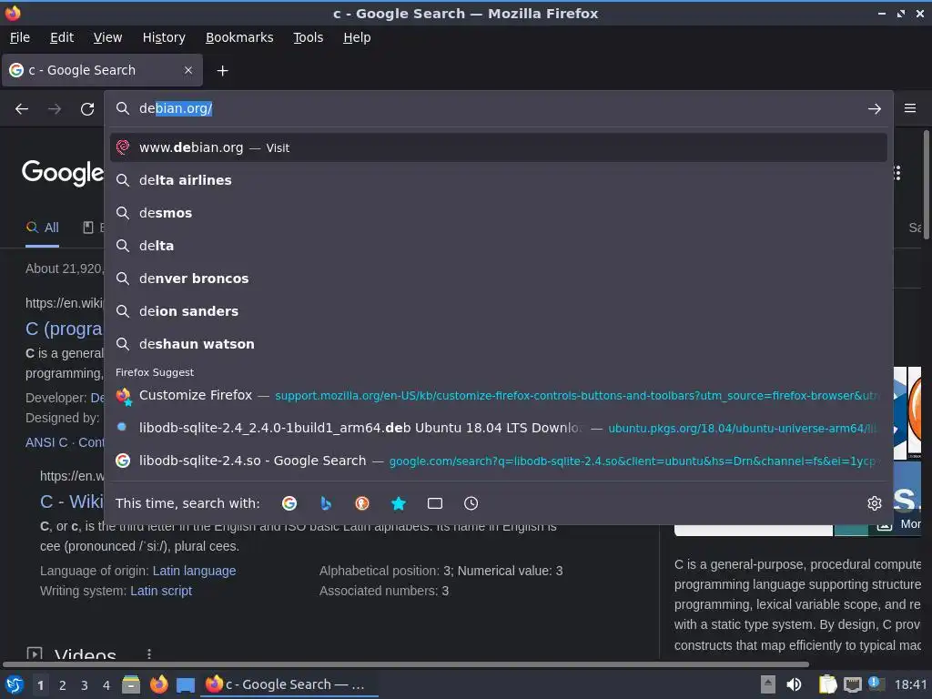Open the Videos section options menu
932x699 pixels.
[x=149, y=653]
